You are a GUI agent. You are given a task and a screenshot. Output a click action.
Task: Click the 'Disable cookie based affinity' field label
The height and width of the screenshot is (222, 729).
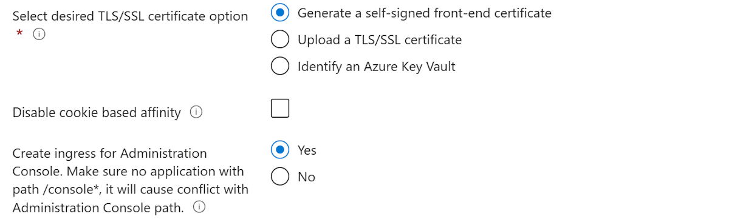pos(97,113)
